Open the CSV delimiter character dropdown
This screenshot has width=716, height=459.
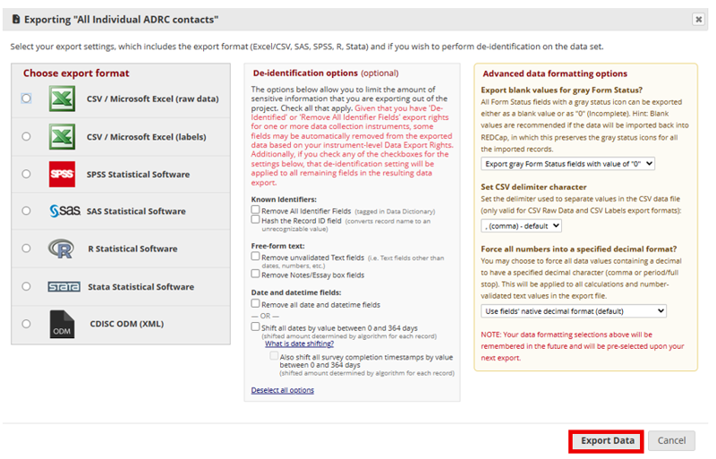(x=521, y=225)
